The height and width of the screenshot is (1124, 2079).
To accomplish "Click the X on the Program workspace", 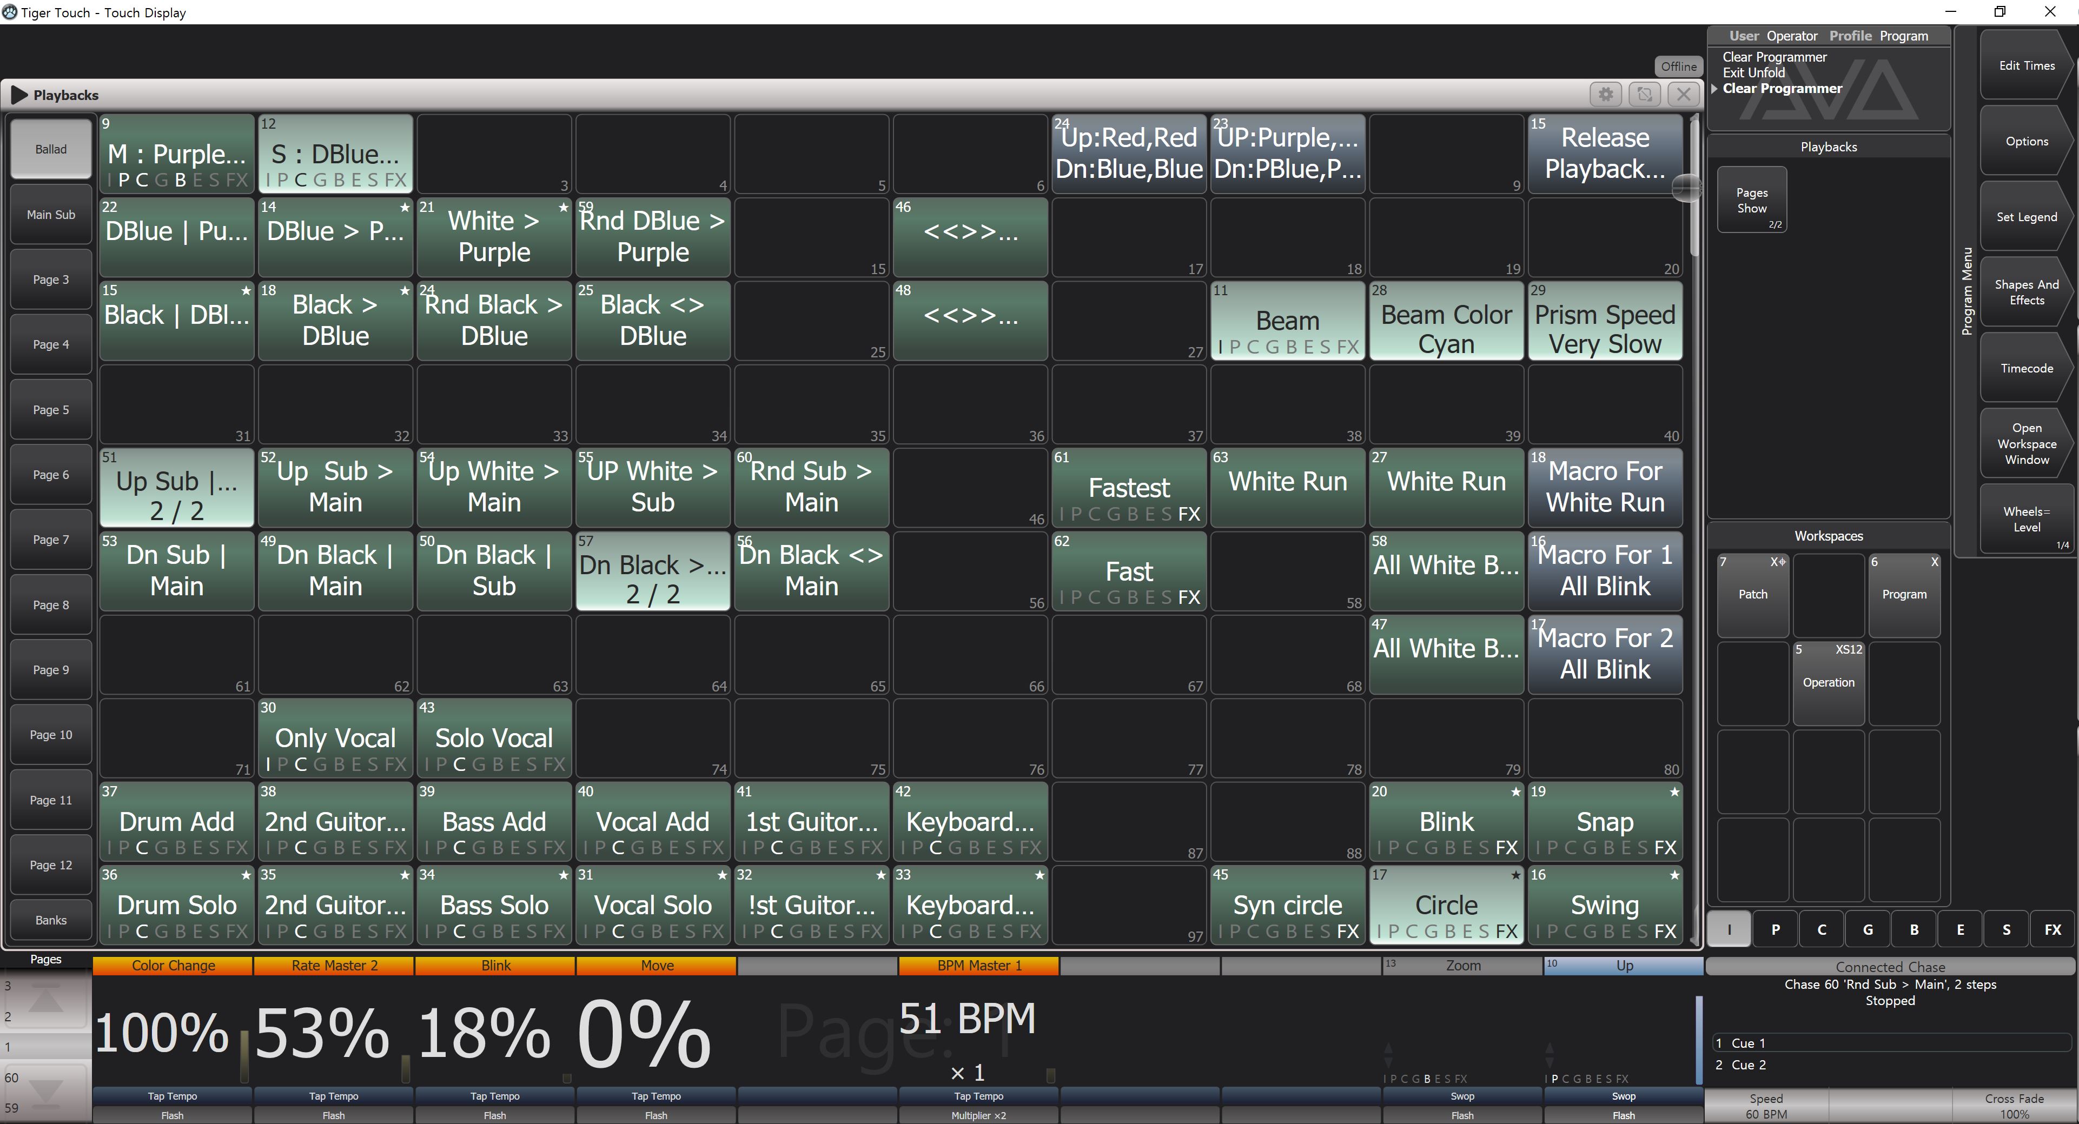I will [x=1934, y=562].
